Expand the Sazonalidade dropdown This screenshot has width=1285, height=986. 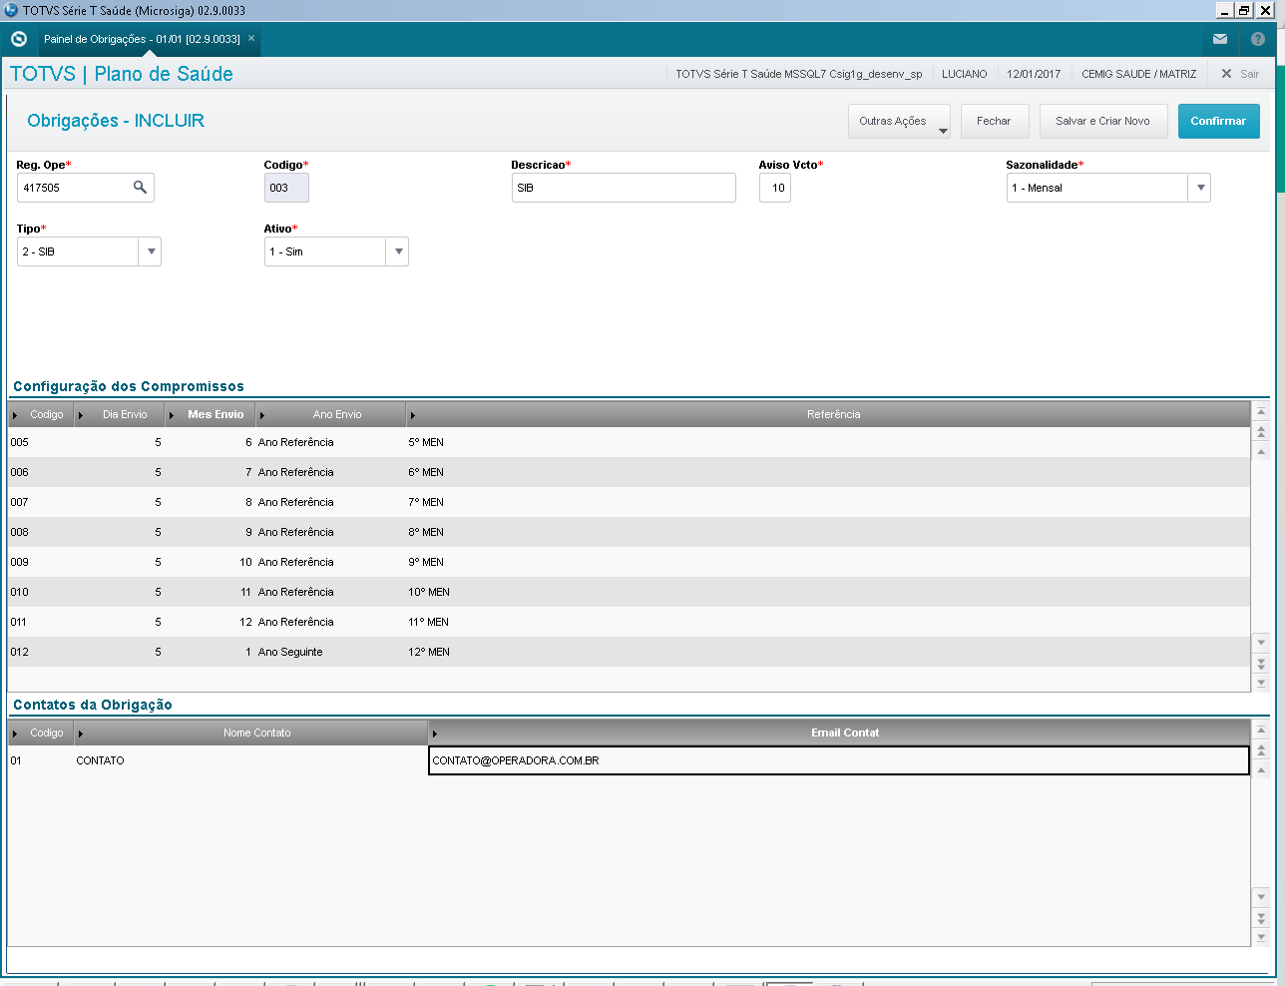[1200, 188]
